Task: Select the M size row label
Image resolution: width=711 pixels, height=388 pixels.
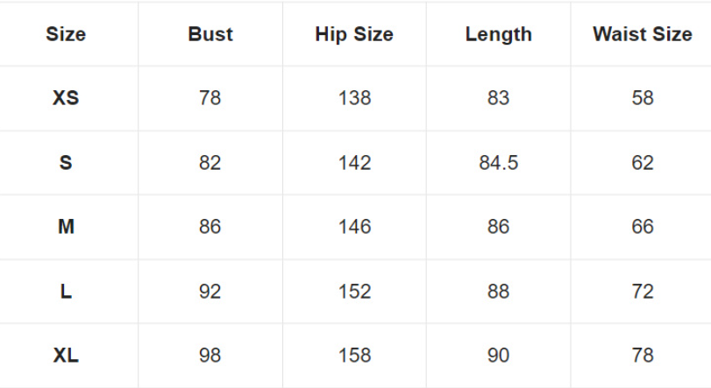Action: point(66,227)
